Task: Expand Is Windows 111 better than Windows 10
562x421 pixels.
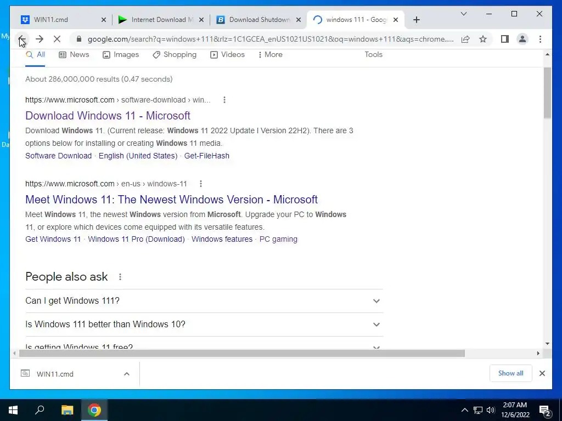Action: click(204, 325)
